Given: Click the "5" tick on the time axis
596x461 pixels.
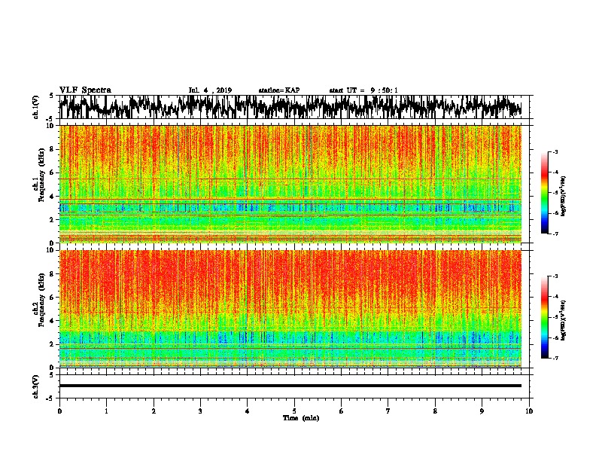Looking at the screenshot, I should point(294,411).
